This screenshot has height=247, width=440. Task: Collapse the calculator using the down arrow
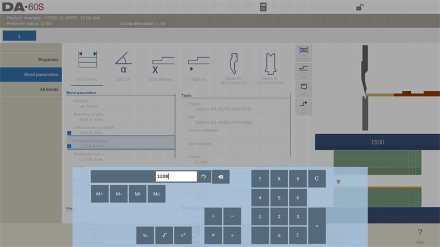coord(338,182)
